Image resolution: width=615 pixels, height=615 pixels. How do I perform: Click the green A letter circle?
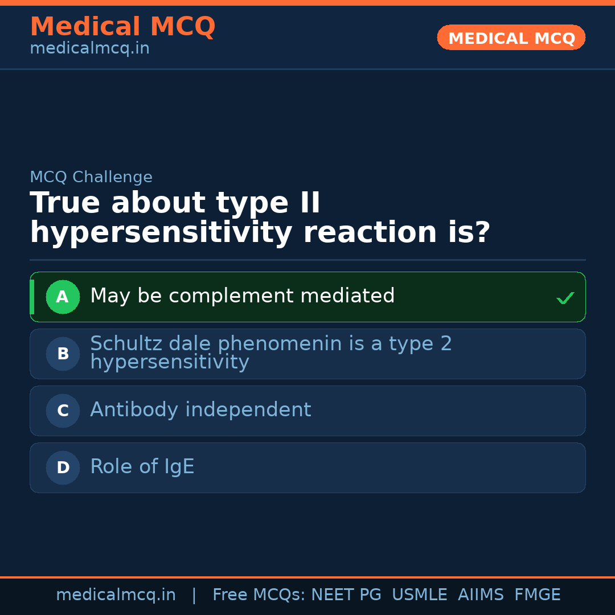[63, 297]
